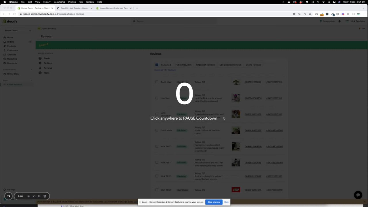Click the pin app icon in header
This screenshot has width=368, height=207.
[x=359, y=28]
